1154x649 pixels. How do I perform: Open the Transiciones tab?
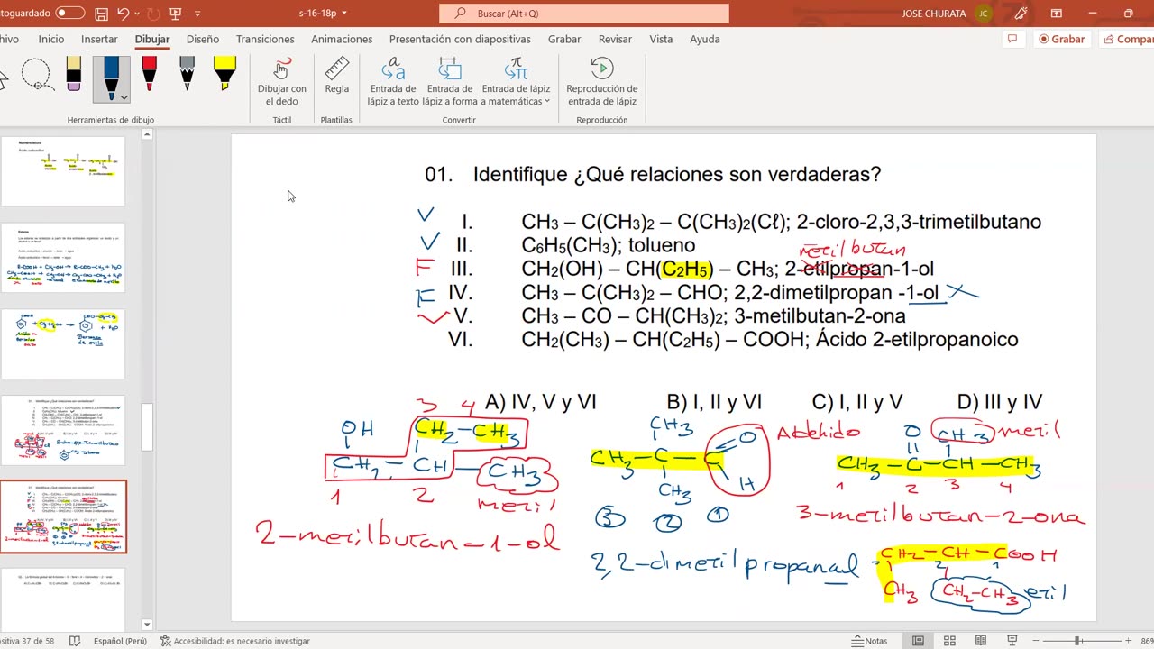pyautogui.click(x=265, y=39)
